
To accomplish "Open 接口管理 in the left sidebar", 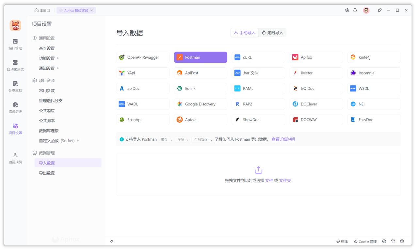I will click(15, 44).
